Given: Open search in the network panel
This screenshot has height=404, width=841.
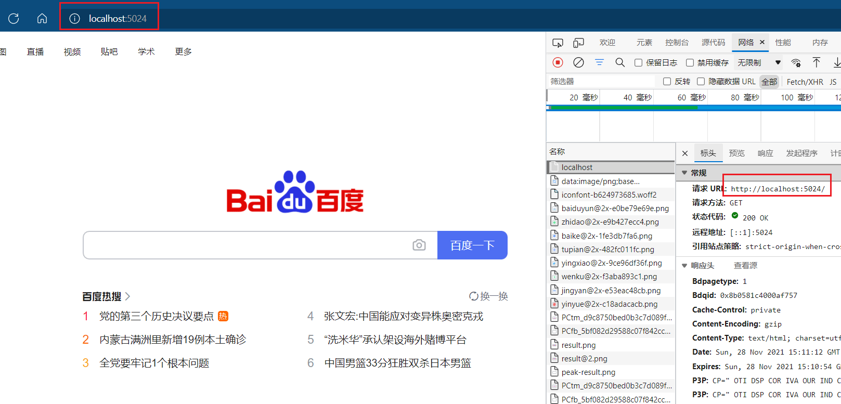Looking at the screenshot, I should [620, 62].
